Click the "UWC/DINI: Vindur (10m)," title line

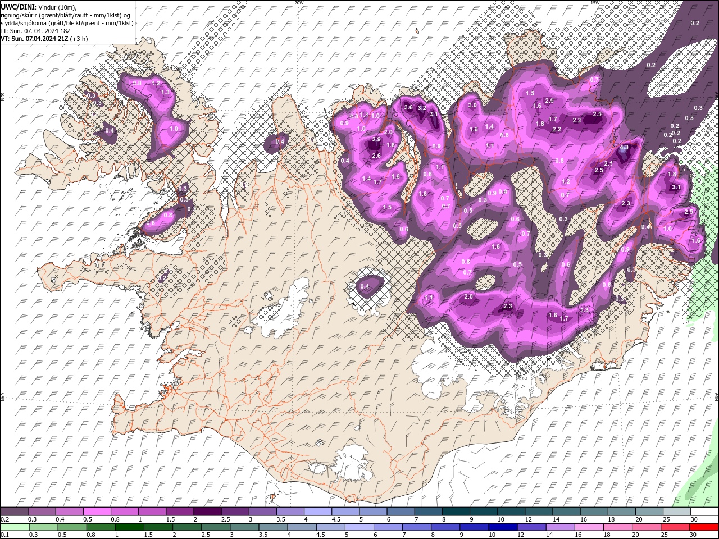click(x=38, y=7)
